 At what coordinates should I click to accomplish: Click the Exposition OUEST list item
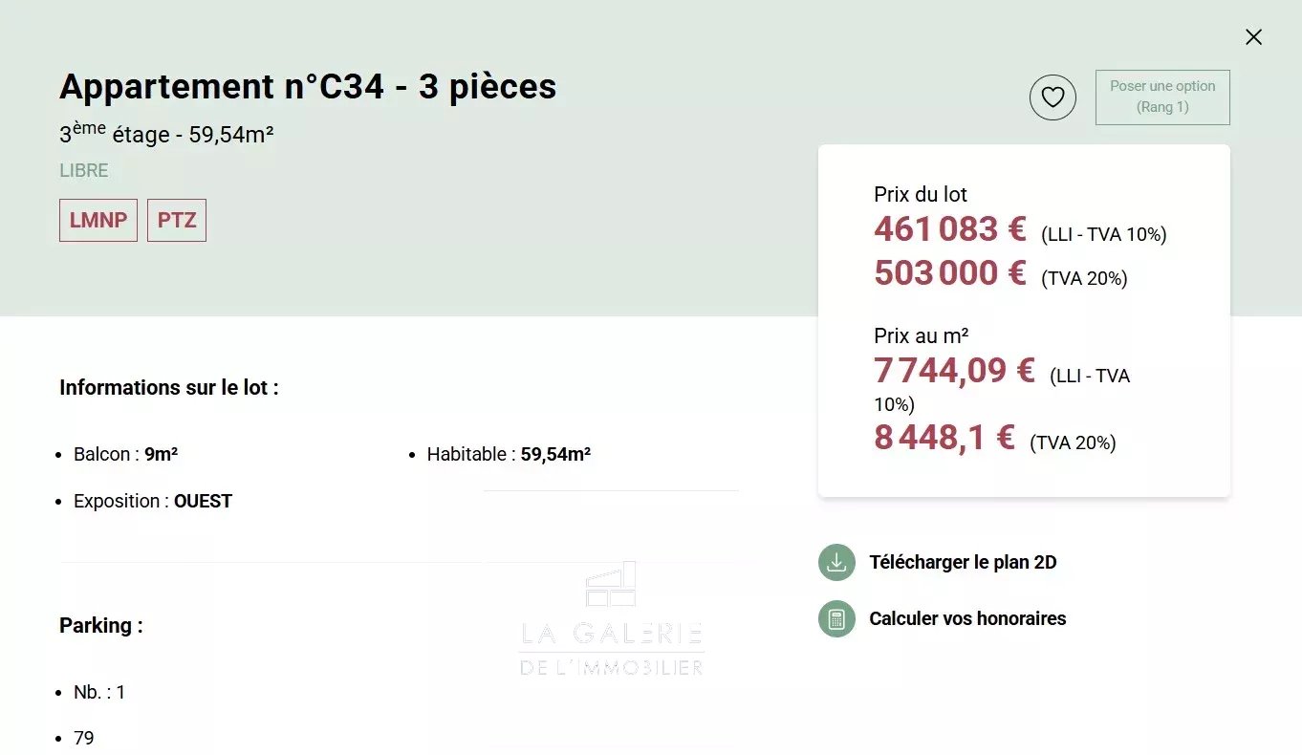pyautogui.click(x=153, y=501)
